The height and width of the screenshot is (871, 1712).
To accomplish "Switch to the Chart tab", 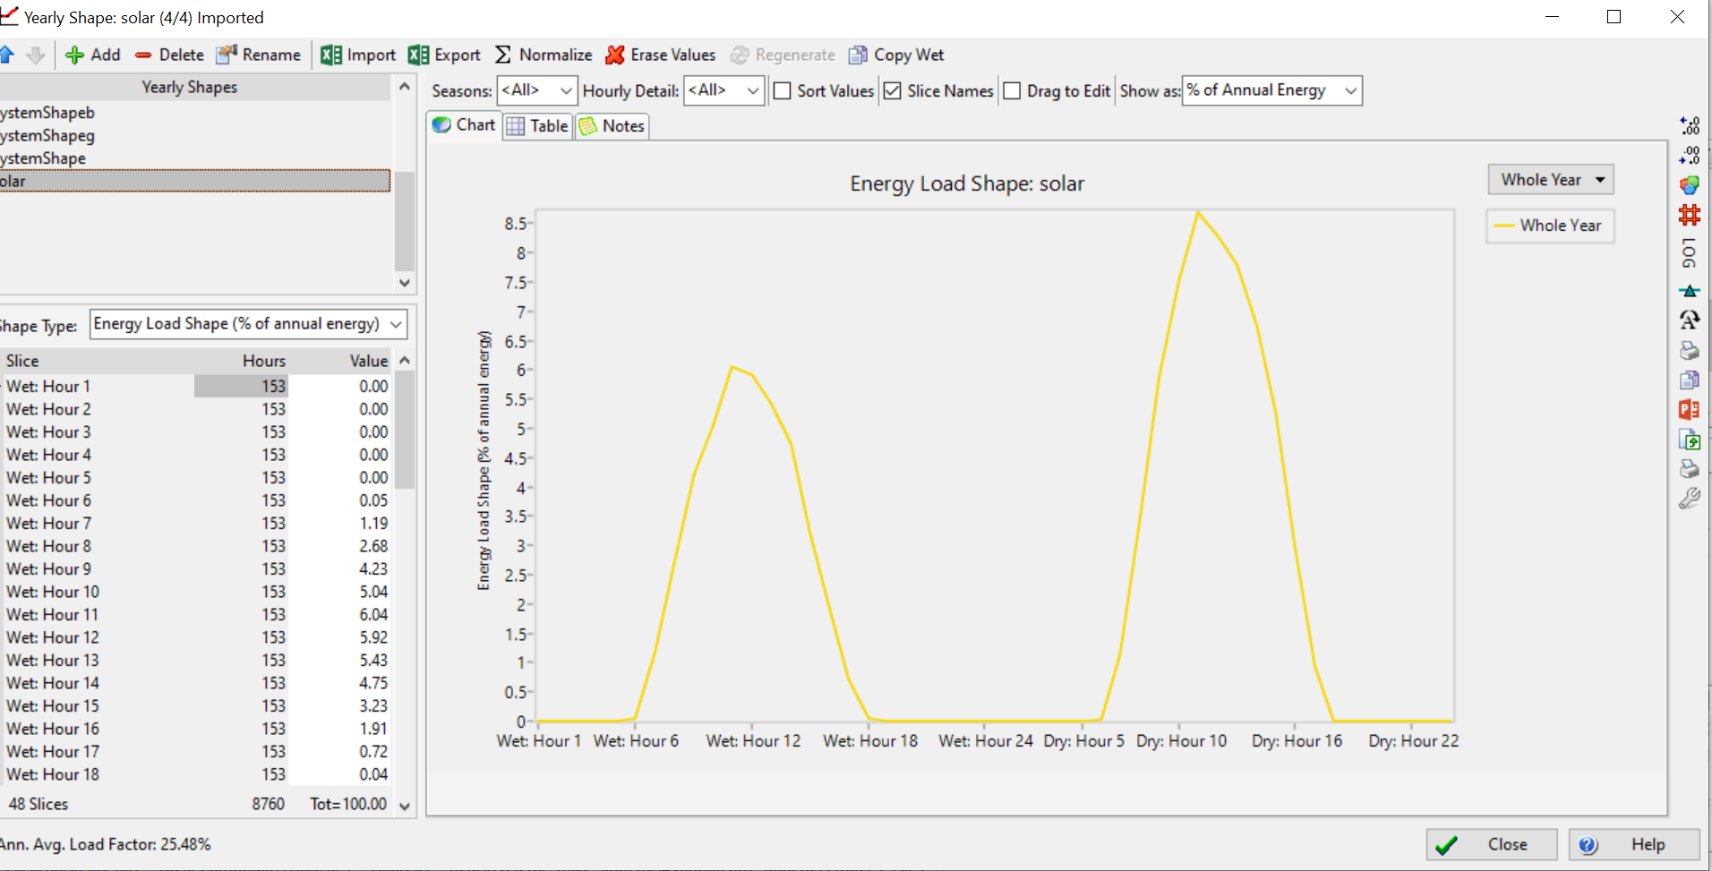I will pos(464,125).
